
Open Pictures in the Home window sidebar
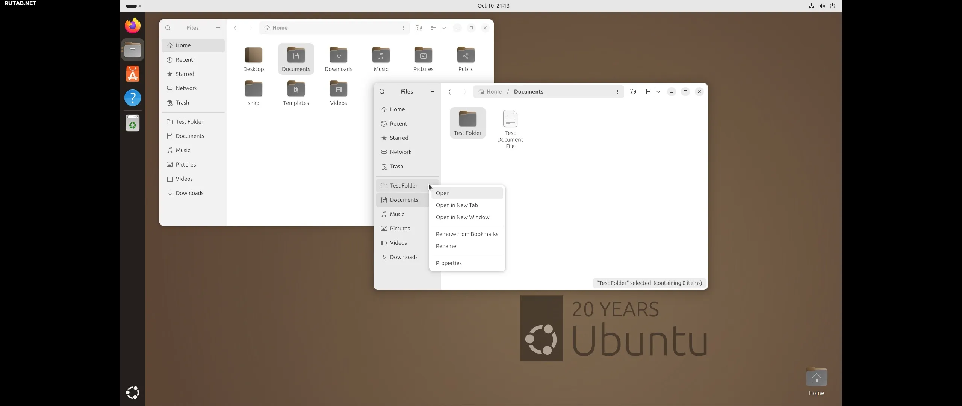193,165
